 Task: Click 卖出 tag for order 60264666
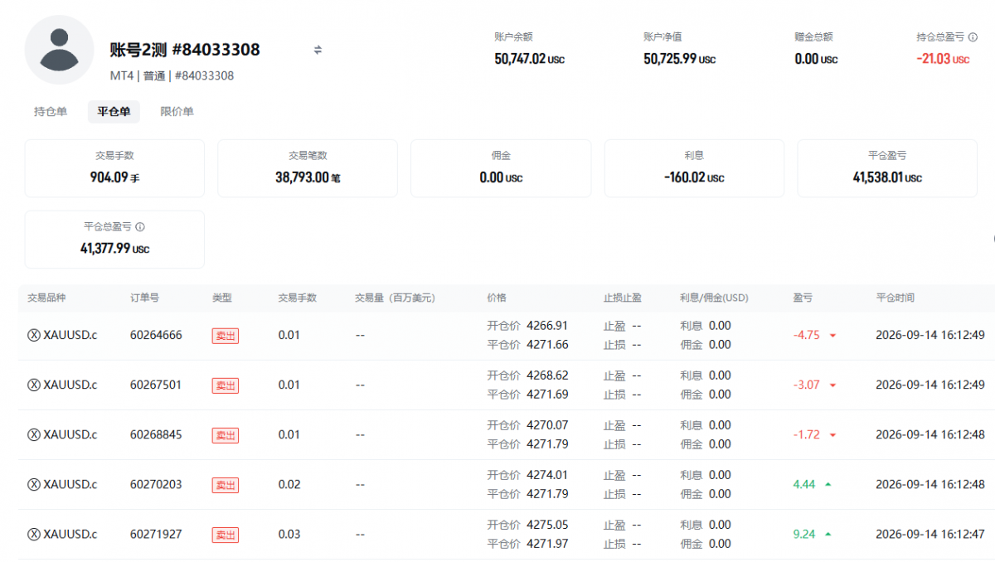click(226, 336)
